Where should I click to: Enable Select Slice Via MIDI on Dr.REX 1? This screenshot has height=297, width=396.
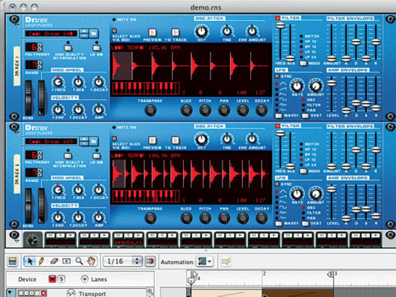click(x=114, y=31)
